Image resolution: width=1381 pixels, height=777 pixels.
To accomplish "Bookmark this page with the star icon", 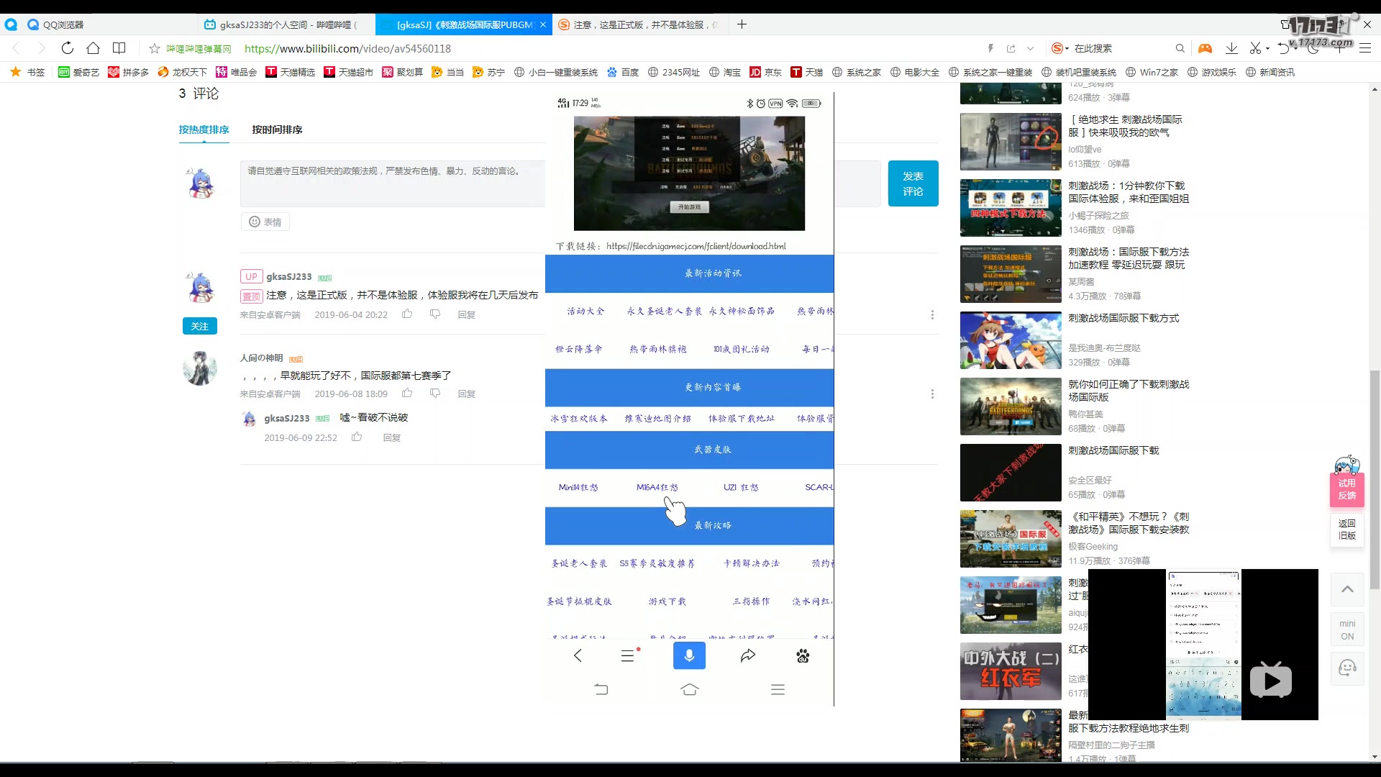I will 154,48.
